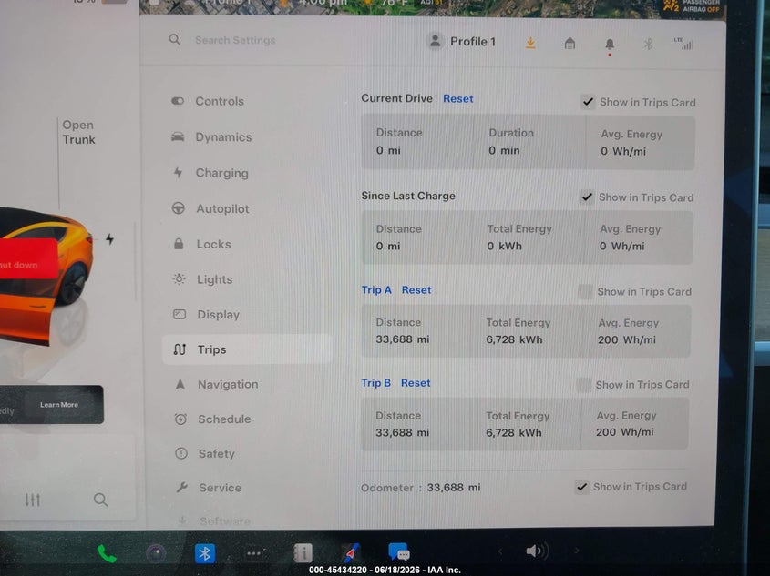770x576 pixels.
Task: Open the messages chat icon in the dock
Action: pyautogui.click(x=399, y=552)
